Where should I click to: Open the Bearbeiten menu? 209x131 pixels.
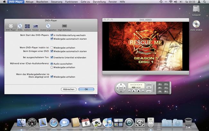click(x=42, y=2)
